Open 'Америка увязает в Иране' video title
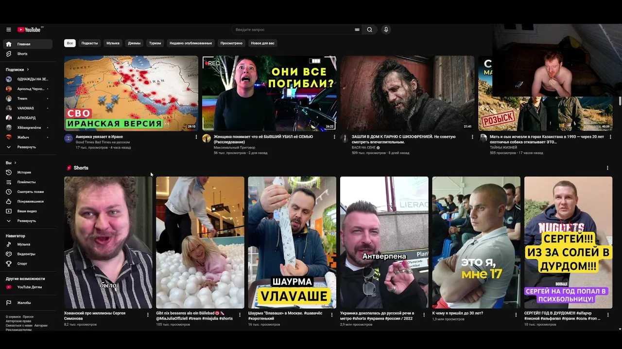The width and height of the screenshot is (622, 349). (99, 137)
